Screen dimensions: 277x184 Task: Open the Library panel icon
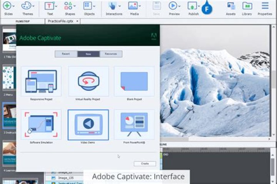pos(247,6)
